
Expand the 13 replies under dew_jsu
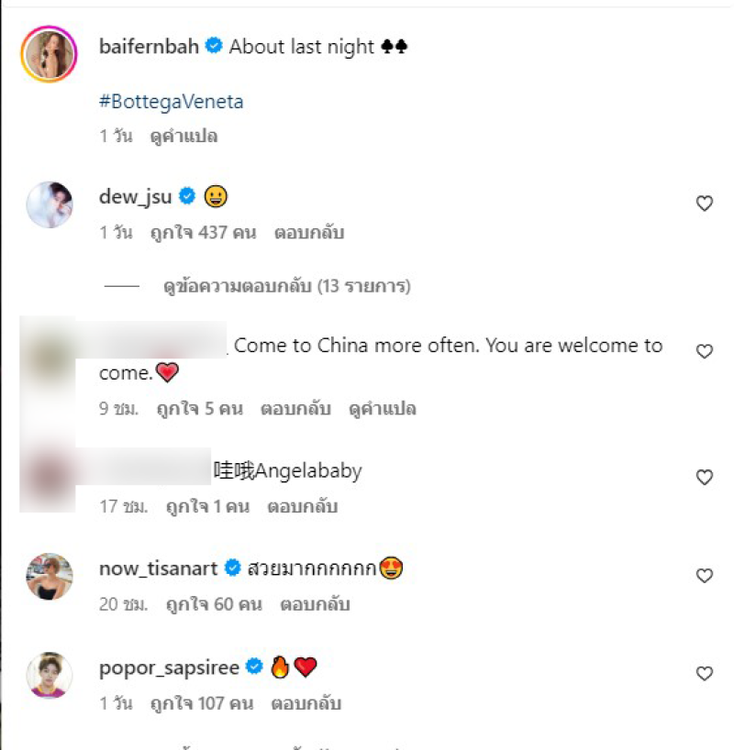(287, 286)
